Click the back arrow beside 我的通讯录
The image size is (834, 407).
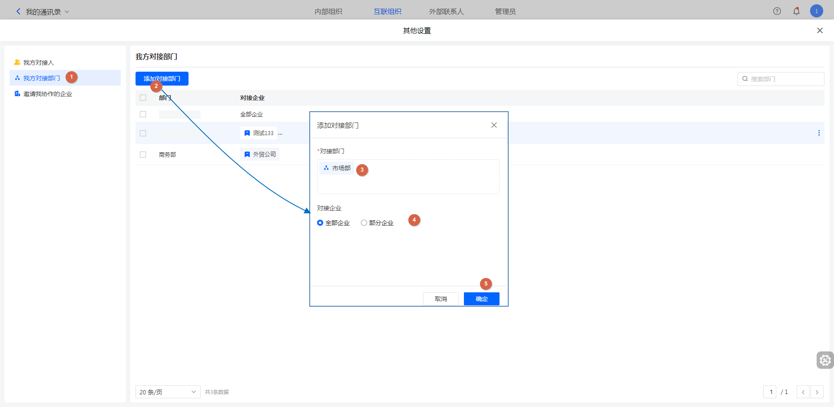click(x=18, y=12)
